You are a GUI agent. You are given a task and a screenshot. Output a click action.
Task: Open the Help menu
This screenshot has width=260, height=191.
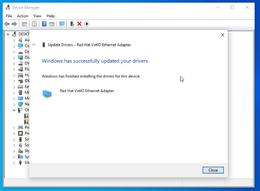point(50,16)
